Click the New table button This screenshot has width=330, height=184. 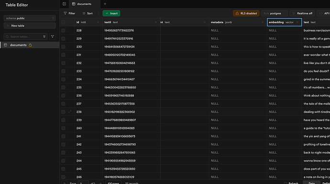pyautogui.click(x=30, y=26)
